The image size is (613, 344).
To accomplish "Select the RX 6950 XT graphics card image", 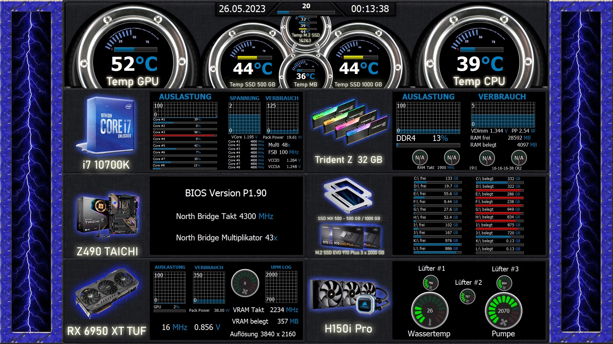I will (107, 293).
